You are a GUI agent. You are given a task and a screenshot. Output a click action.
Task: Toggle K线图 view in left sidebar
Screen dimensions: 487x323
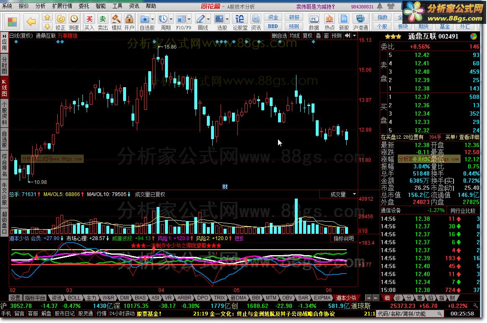point(4,88)
